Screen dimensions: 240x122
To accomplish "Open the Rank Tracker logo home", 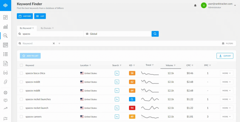I will (x=5, y=5).
